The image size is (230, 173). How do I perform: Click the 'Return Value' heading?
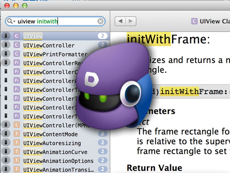[155, 168]
